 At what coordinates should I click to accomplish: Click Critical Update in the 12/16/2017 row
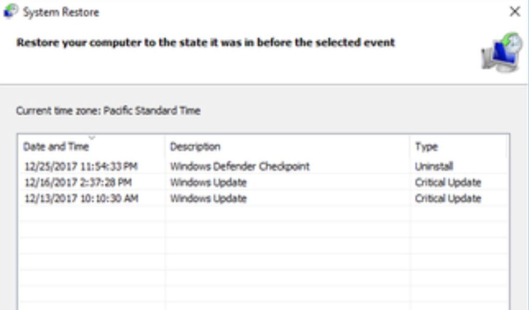coord(448,182)
